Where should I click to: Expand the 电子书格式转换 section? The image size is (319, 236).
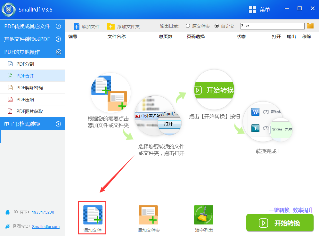point(33,124)
